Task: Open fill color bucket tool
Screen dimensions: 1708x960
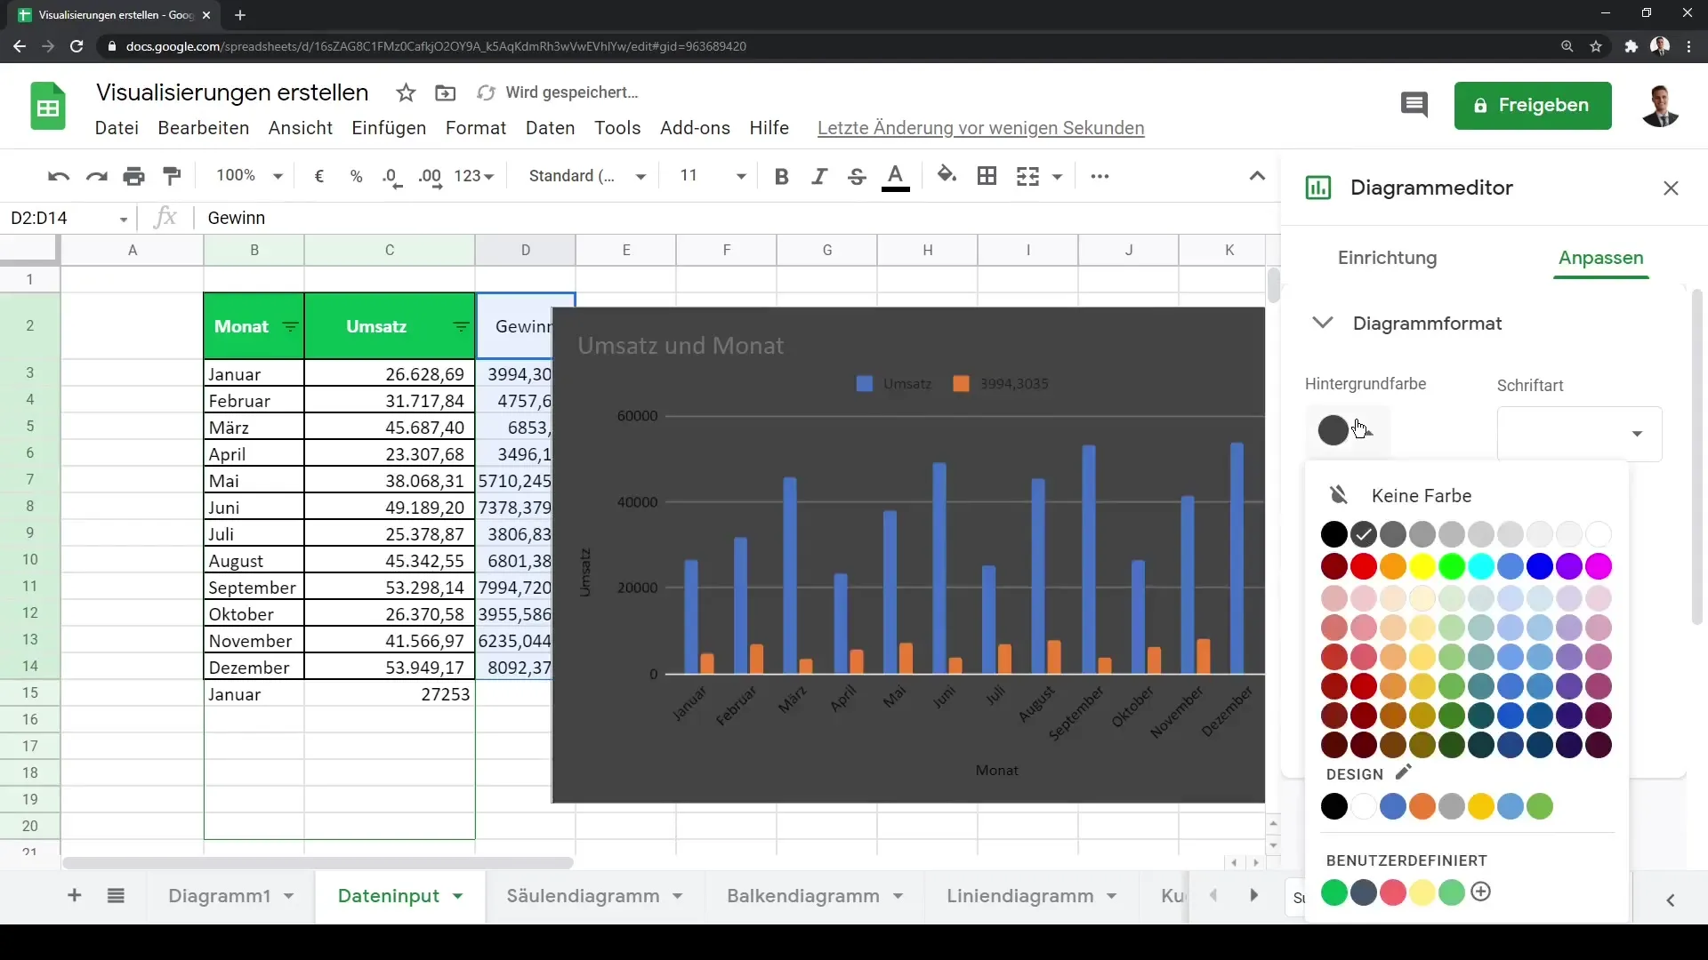Action: pos(947,175)
